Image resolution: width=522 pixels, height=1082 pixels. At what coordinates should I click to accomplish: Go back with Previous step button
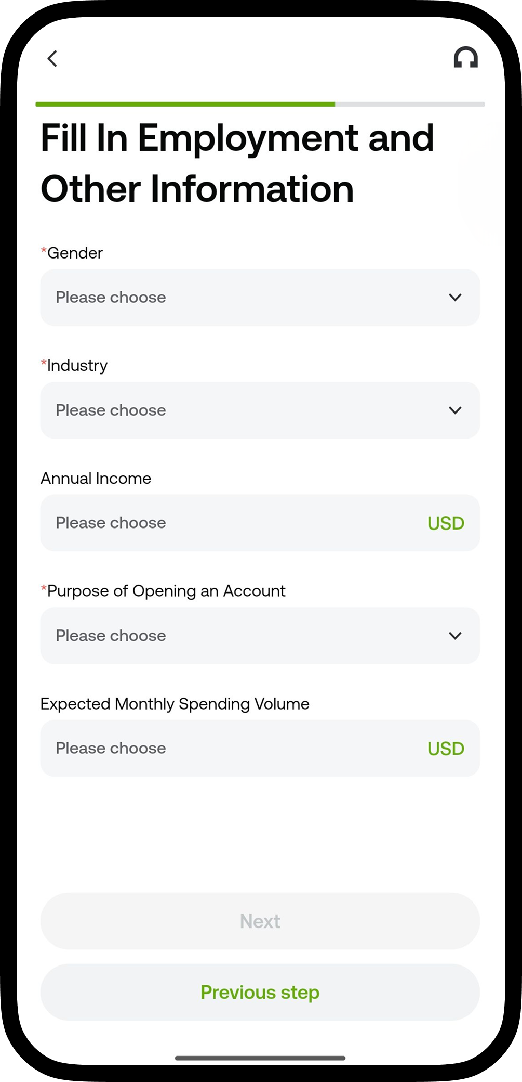point(260,992)
